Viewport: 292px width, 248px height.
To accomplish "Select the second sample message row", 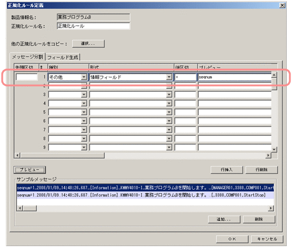I will click(141, 195).
